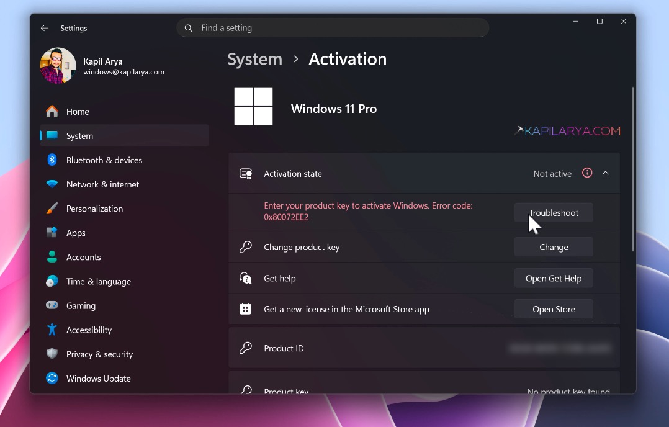Click the red info icon beside Not active

(588, 174)
